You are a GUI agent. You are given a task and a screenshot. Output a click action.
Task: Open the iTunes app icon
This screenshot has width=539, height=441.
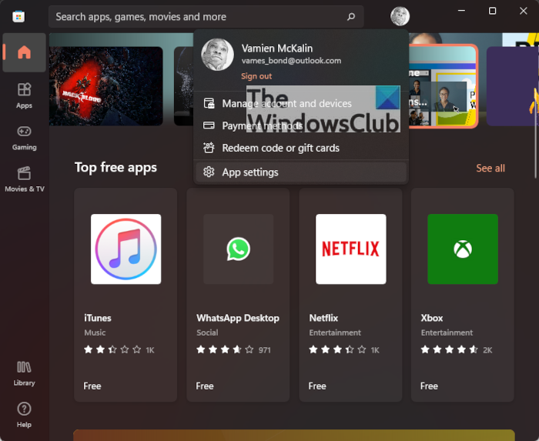126,249
